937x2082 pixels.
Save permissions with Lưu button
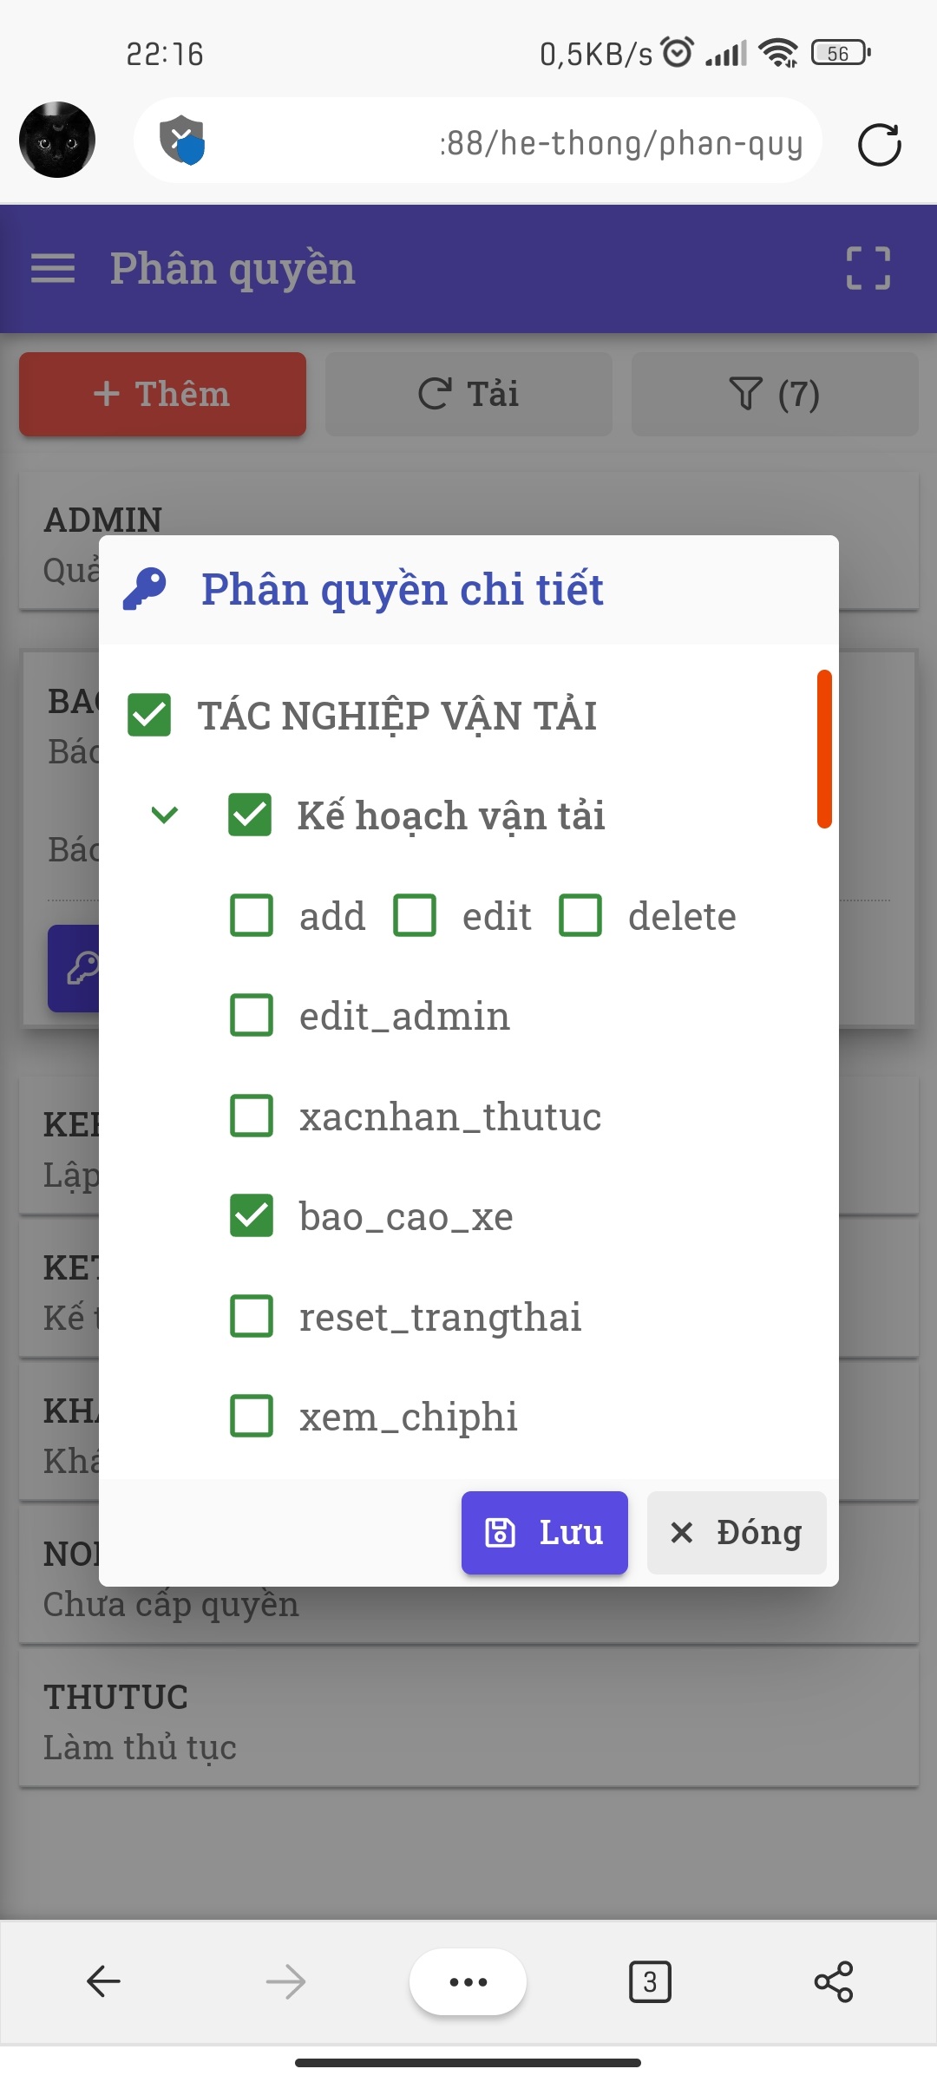click(x=544, y=1533)
